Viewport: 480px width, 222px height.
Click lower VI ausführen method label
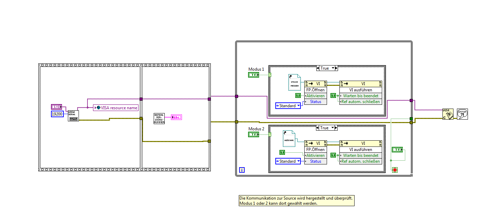pos(361,150)
